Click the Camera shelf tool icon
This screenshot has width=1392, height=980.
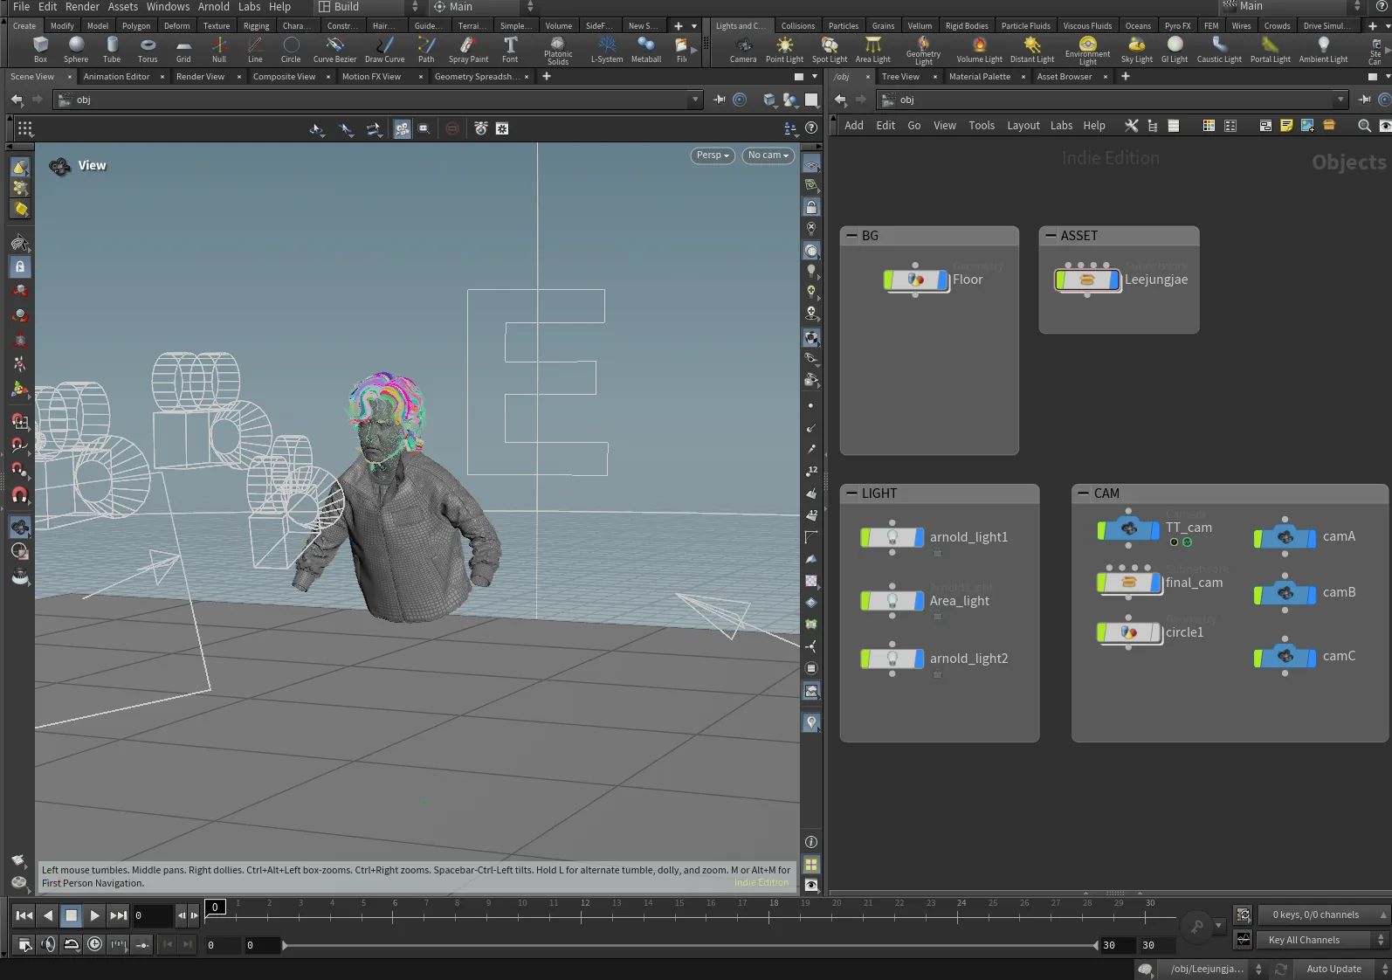point(743,49)
